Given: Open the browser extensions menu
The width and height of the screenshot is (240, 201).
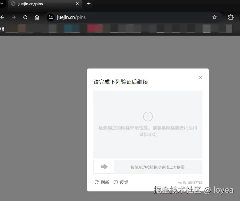Looking at the screenshot, I should click(x=231, y=17).
